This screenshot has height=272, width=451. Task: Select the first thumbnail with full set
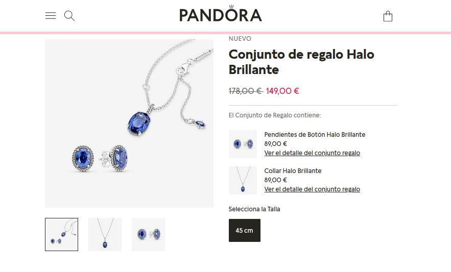[x=62, y=234]
